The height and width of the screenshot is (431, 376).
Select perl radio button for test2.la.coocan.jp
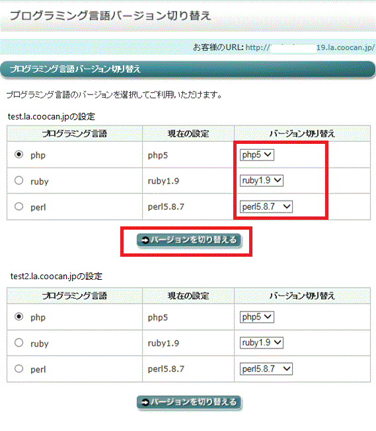pyautogui.click(x=19, y=368)
